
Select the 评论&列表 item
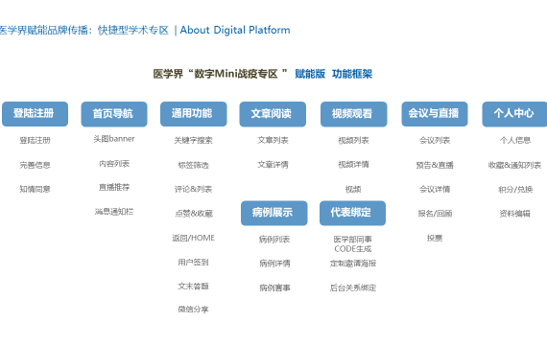coord(193,189)
